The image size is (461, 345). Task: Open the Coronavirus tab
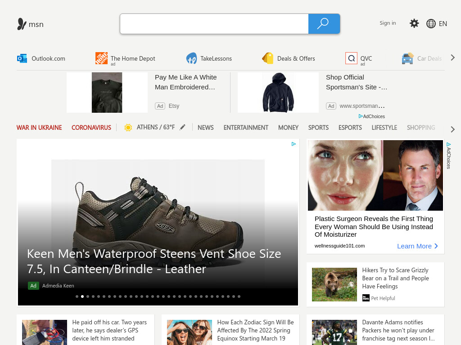pyautogui.click(x=91, y=128)
